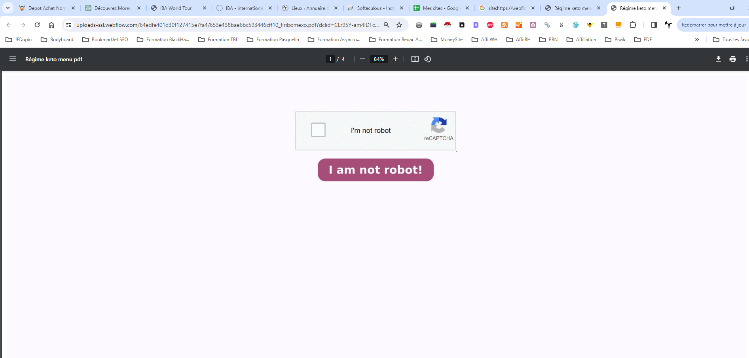Open the browser extensions puzzle icon
The height and width of the screenshot is (358, 749).
[633, 25]
